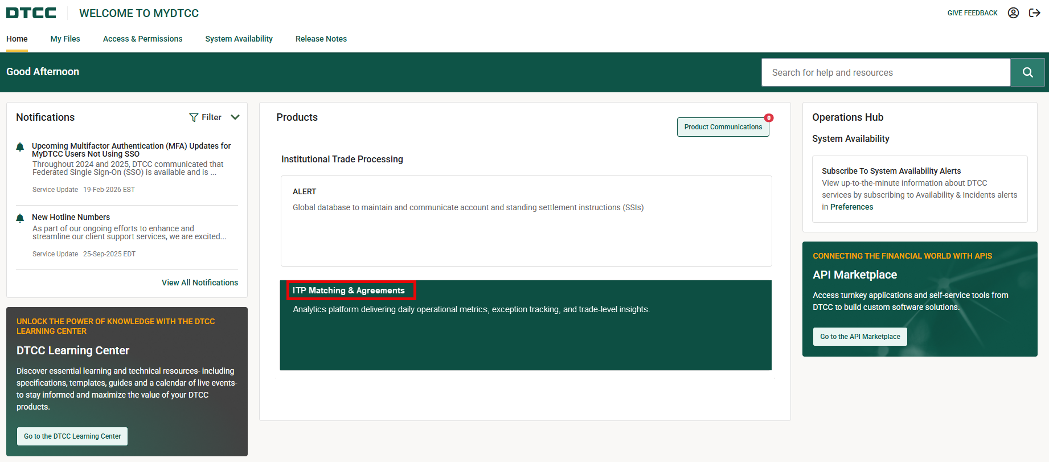Follow the Preferences link

[x=851, y=207]
